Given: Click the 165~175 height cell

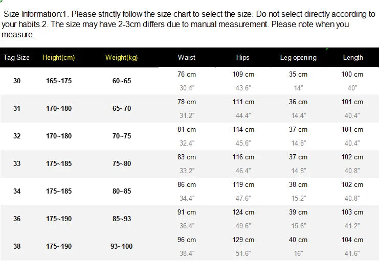Looking at the screenshot, I should (x=59, y=81).
